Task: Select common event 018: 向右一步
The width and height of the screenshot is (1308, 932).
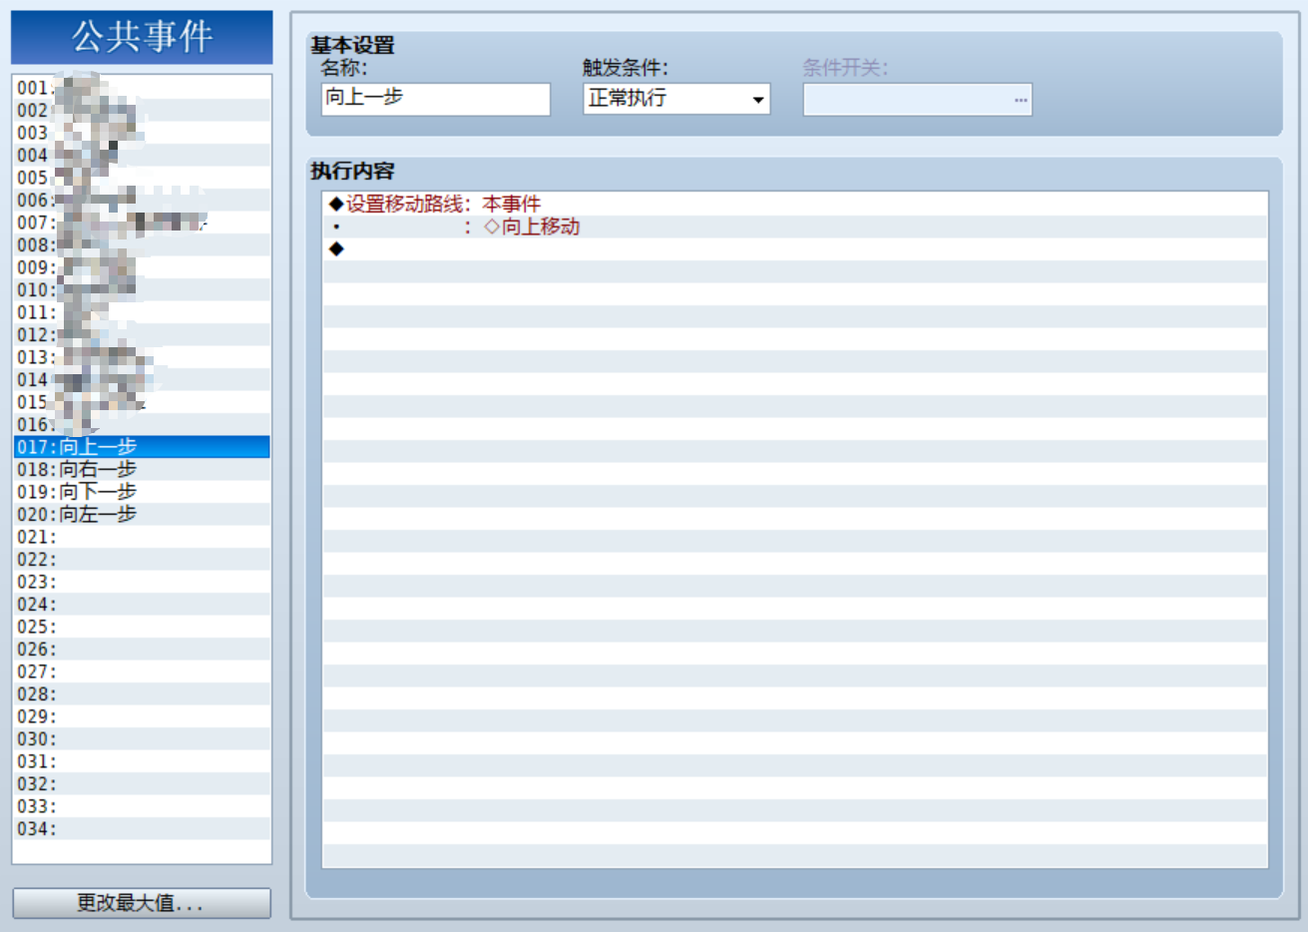Action: pyautogui.click(x=142, y=469)
